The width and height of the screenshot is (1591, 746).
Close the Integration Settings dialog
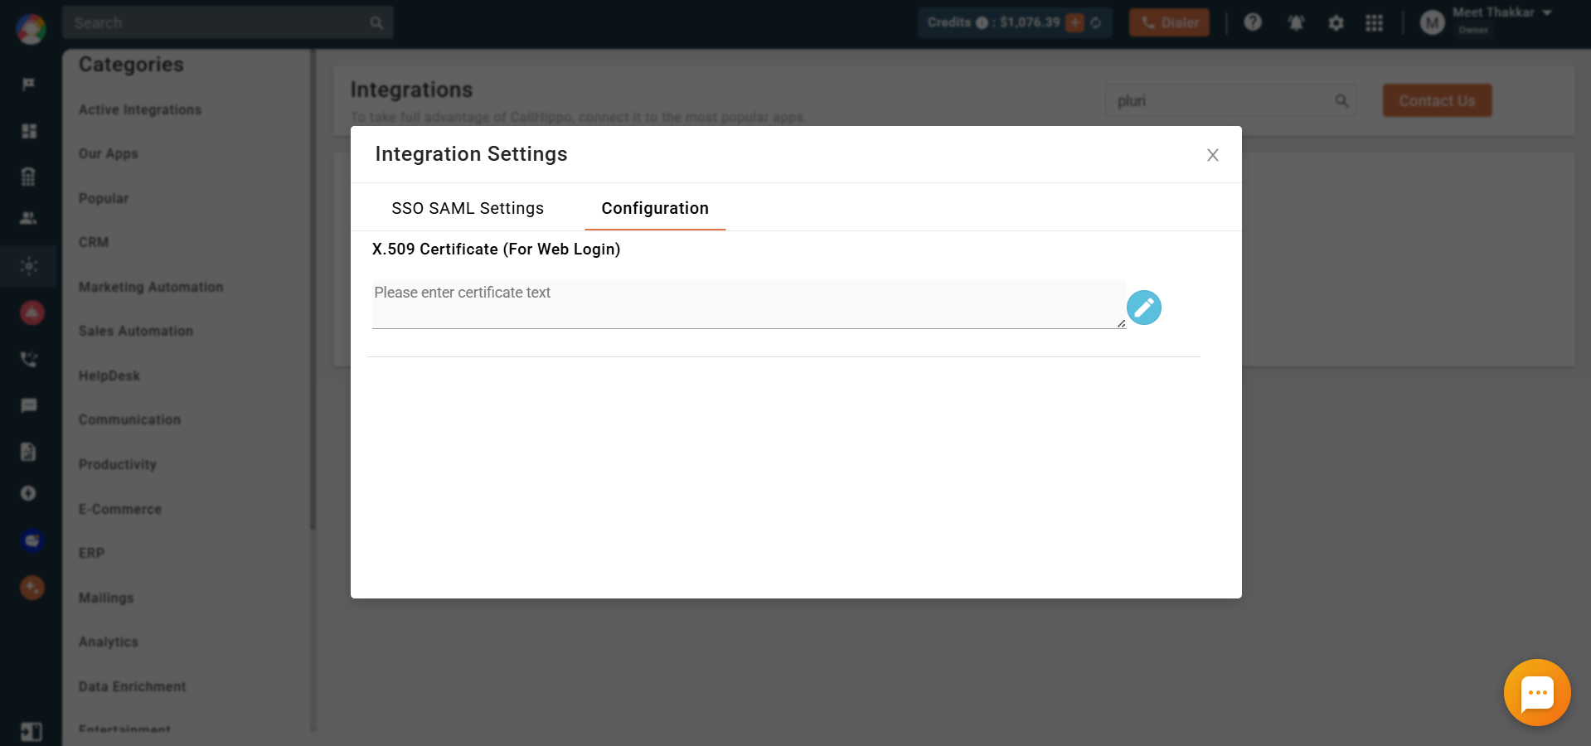point(1212,155)
